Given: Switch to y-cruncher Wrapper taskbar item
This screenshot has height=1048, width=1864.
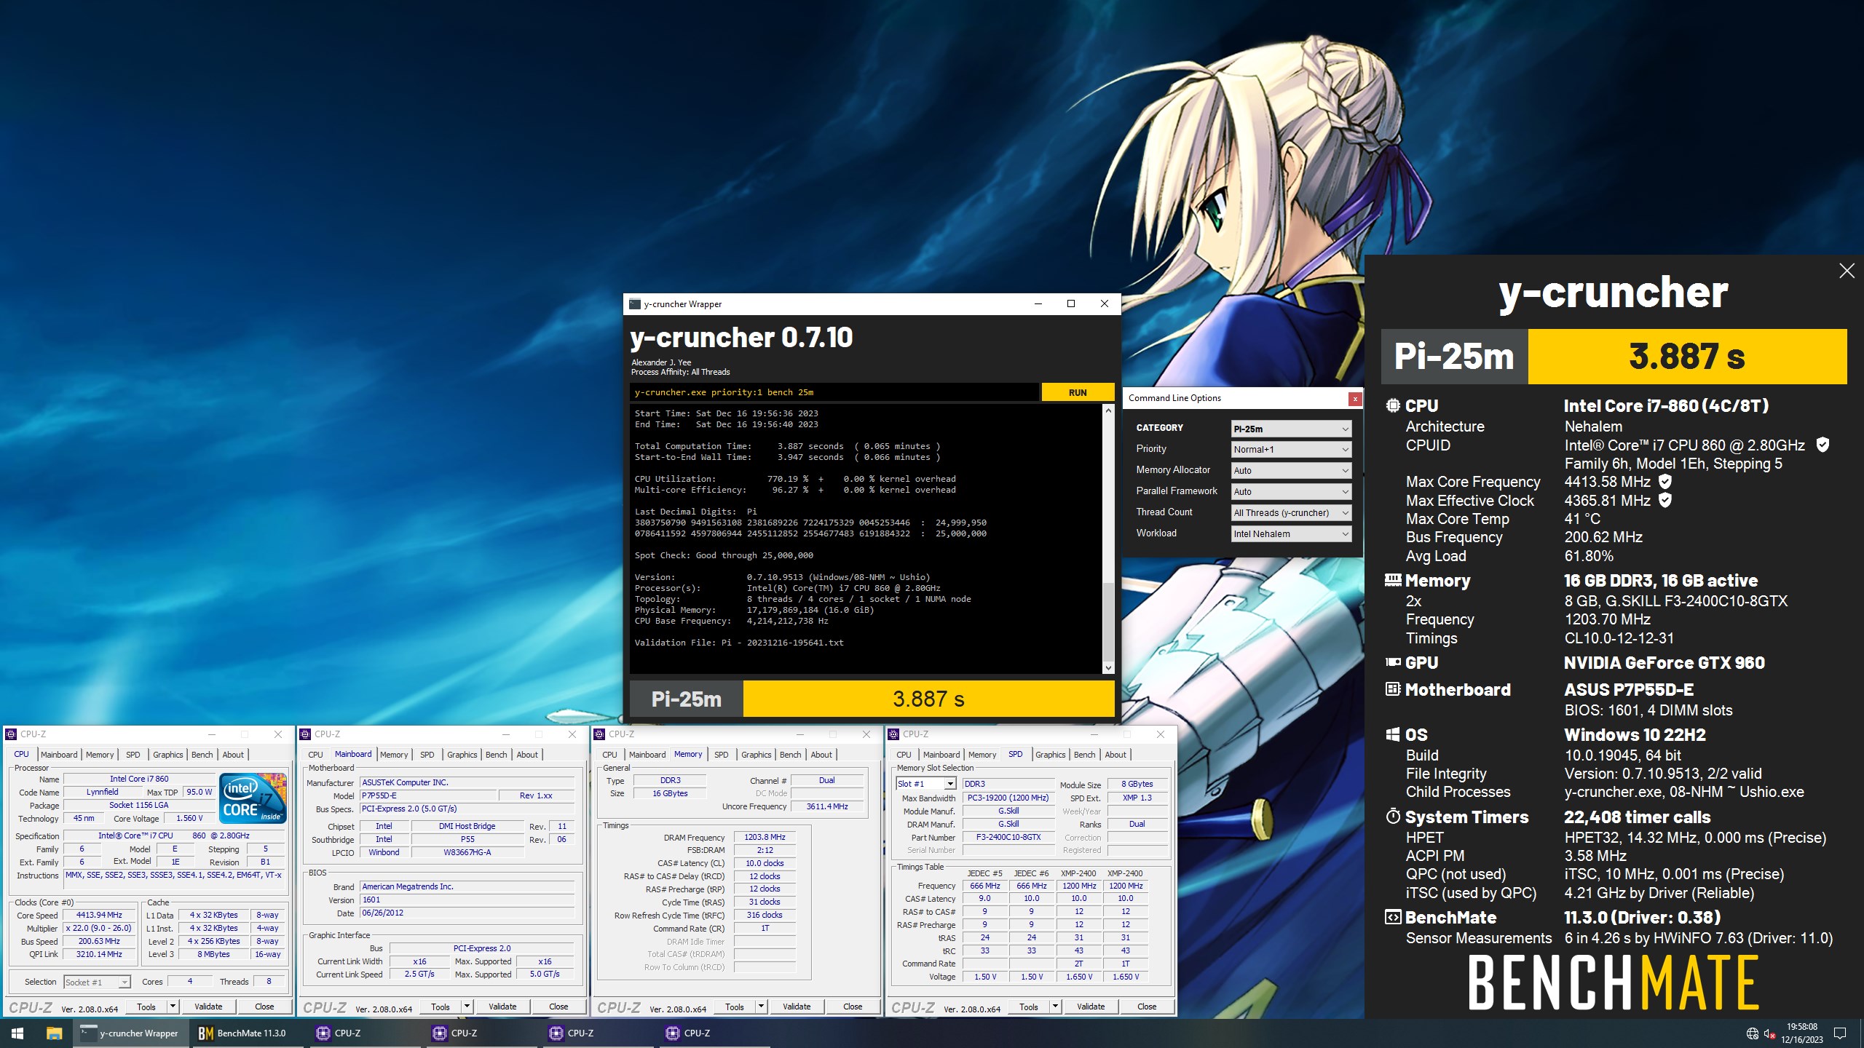Looking at the screenshot, I should click(130, 1033).
